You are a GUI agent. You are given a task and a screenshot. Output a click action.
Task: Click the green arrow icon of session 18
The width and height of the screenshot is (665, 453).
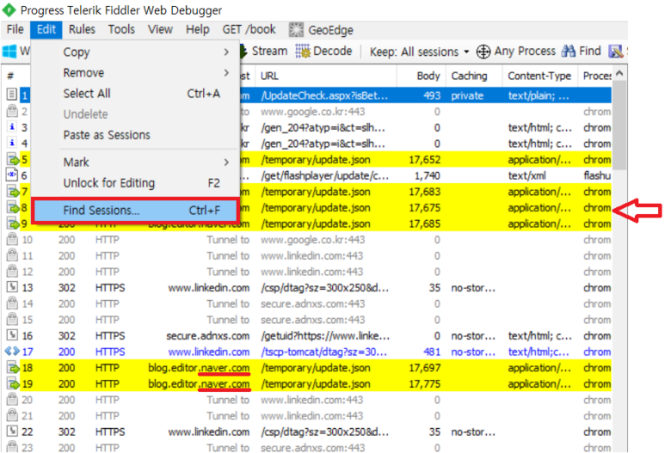[13, 367]
